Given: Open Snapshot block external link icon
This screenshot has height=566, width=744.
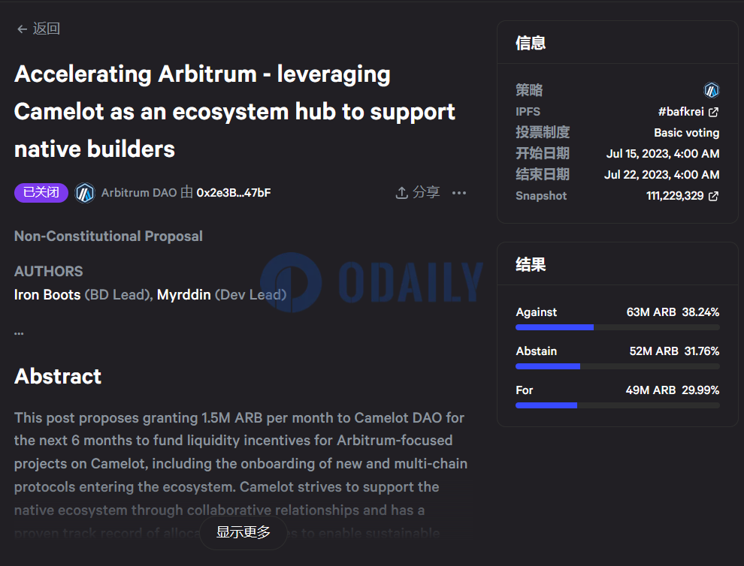Looking at the screenshot, I should coord(713,196).
